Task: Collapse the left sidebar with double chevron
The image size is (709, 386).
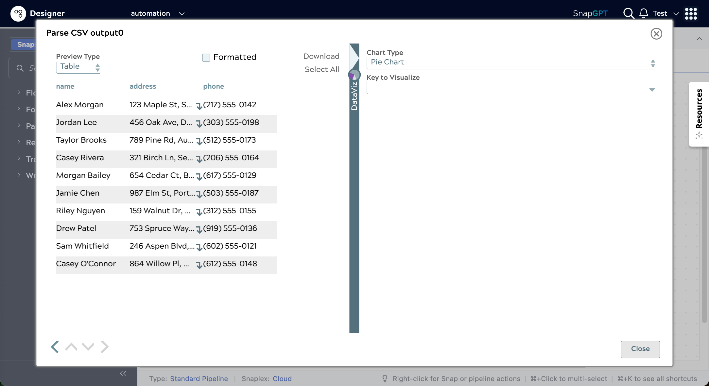Action: 123,373
